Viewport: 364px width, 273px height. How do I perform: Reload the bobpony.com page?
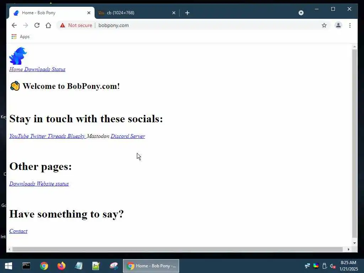coord(37,25)
